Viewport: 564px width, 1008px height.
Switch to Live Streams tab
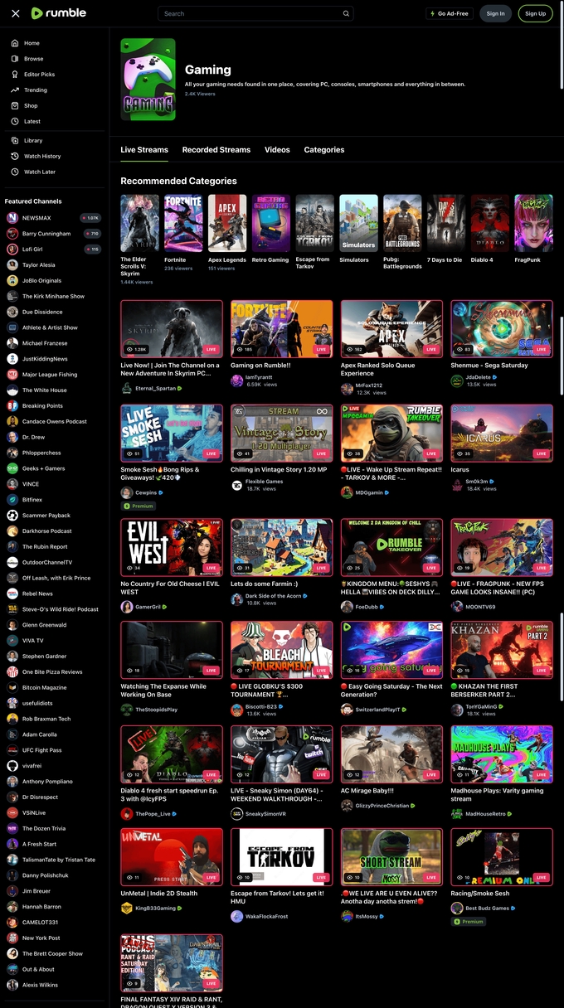click(x=144, y=150)
